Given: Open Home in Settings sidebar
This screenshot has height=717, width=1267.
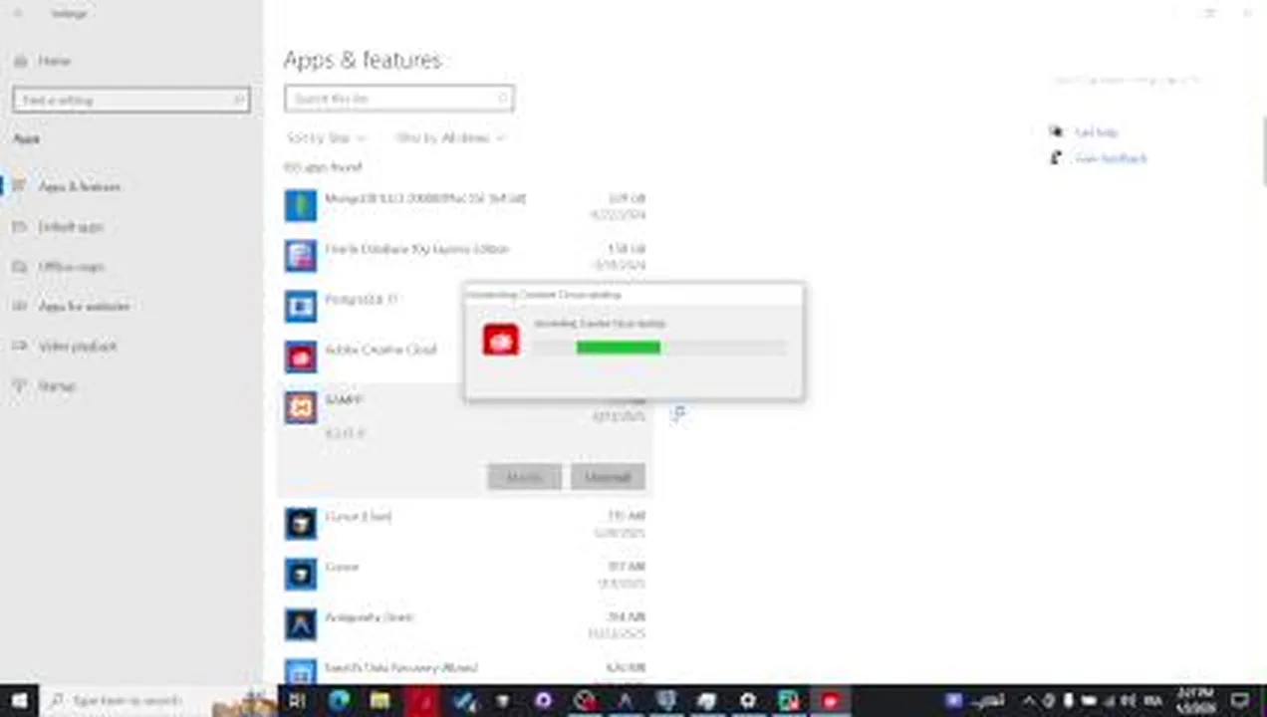Looking at the screenshot, I should [x=54, y=61].
